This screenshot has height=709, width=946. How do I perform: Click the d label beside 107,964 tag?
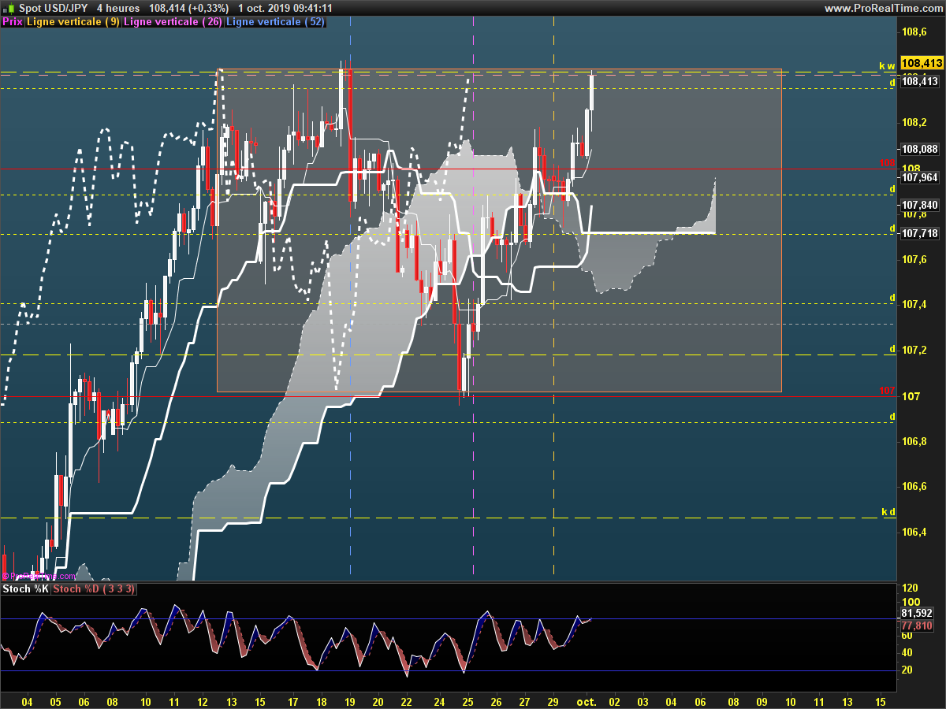pyautogui.click(x=892, y=190)
